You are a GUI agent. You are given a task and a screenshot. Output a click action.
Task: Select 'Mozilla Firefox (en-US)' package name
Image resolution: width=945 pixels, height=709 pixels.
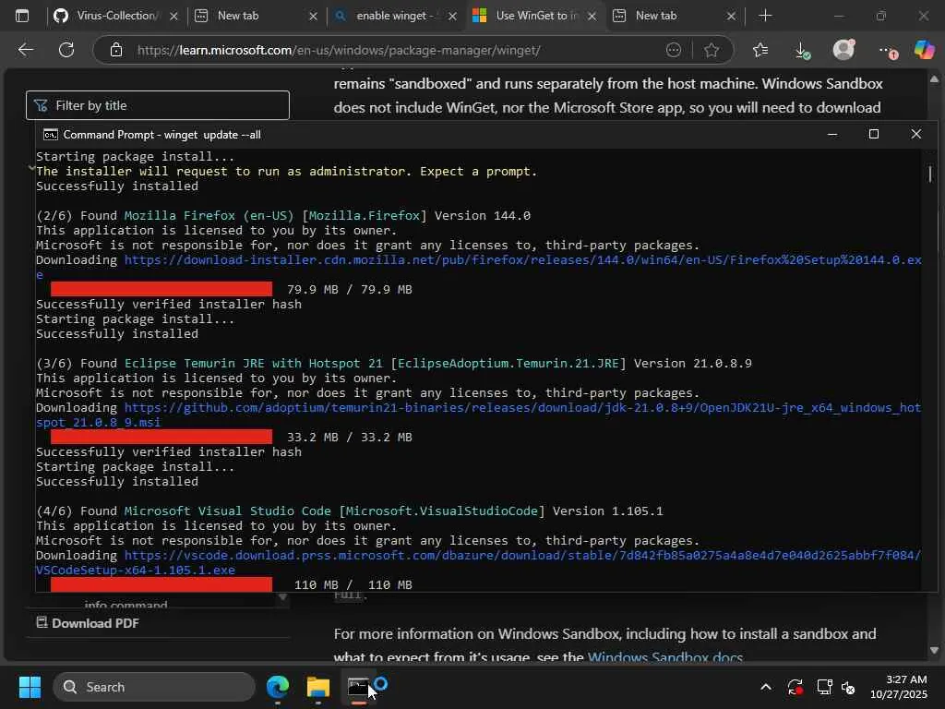click(209, 215)
